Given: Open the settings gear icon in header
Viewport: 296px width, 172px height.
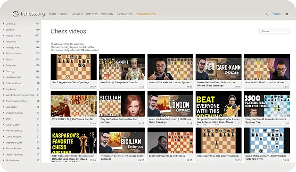Looking at the screenshot, I should (287, 14).
